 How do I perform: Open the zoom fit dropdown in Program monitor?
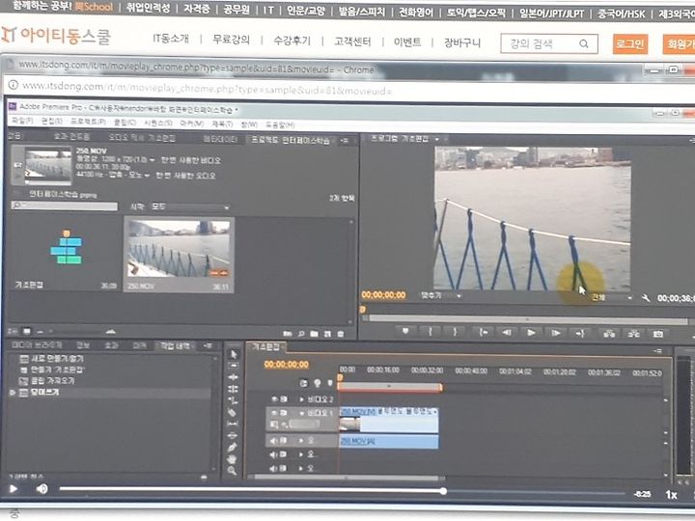pyautogui.click(x=440, y=295)
